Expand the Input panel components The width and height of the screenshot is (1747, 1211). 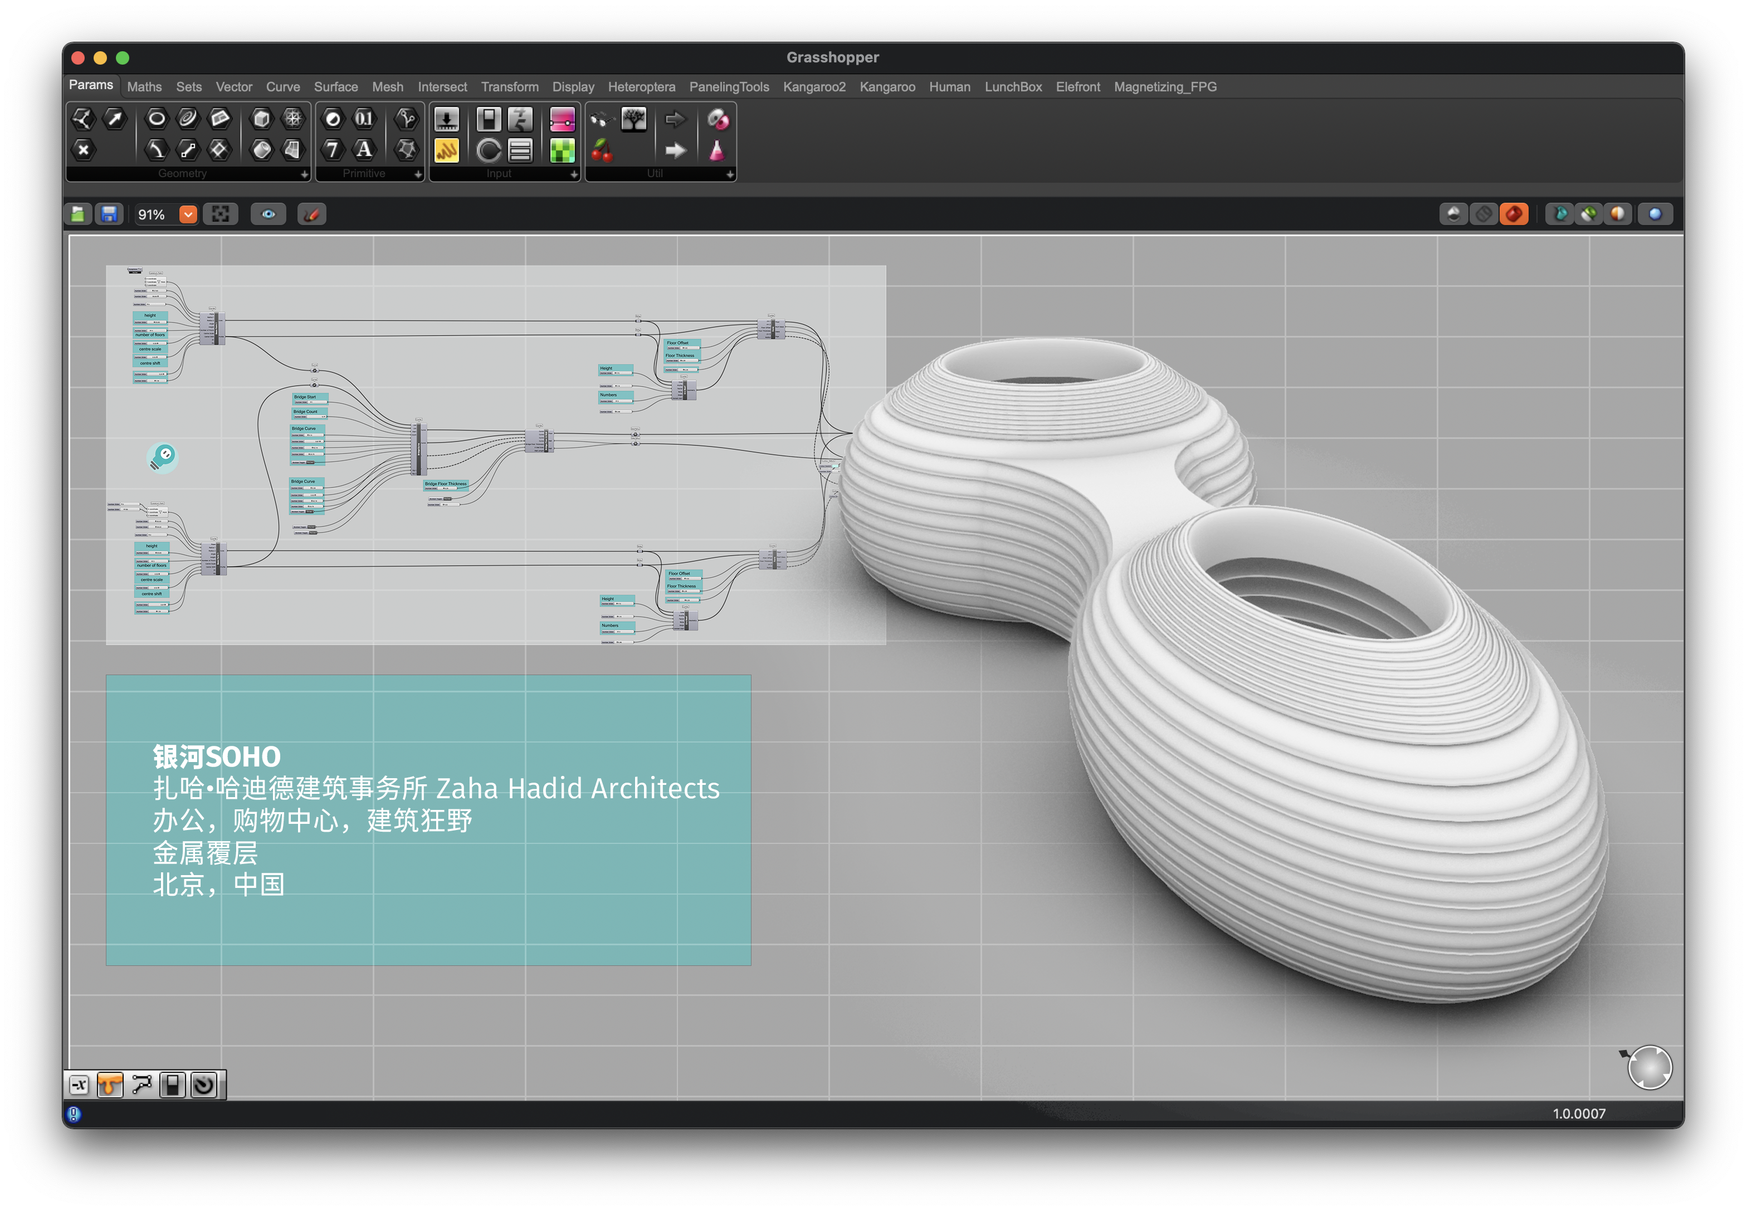tap(574, 174)
